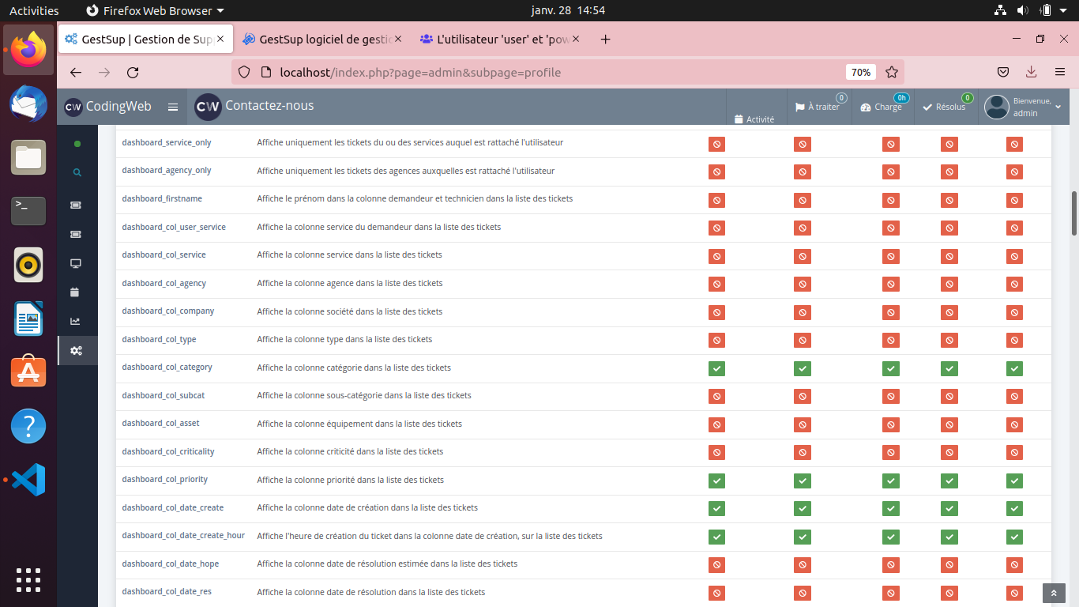1079x607 pixels.
Task: Enable first toggle in dashboard_service_only row
Action: coord(716,145)
